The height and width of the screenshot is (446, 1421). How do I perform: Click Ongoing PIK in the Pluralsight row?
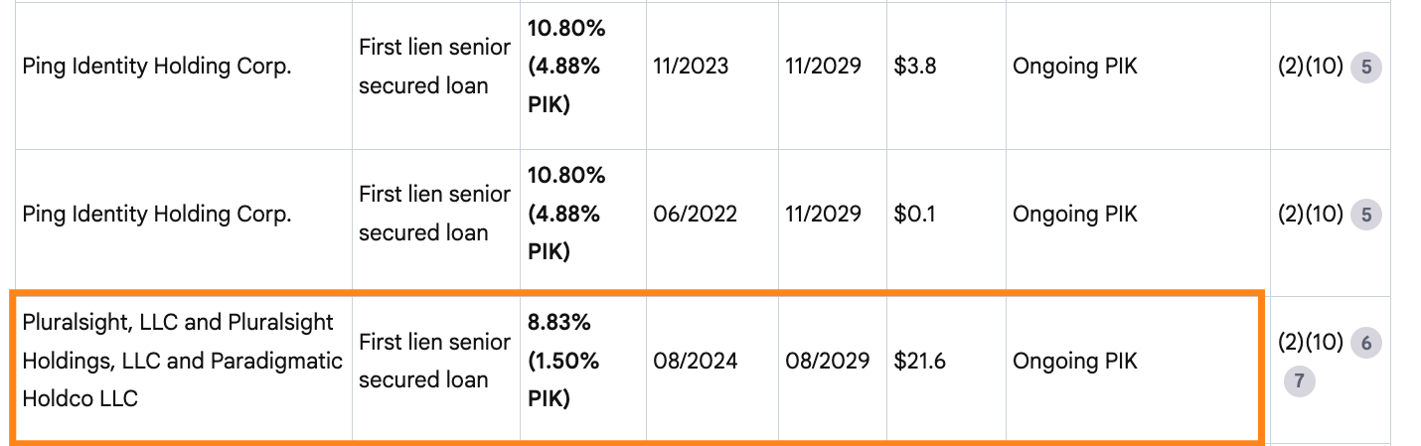[1075, 362]
